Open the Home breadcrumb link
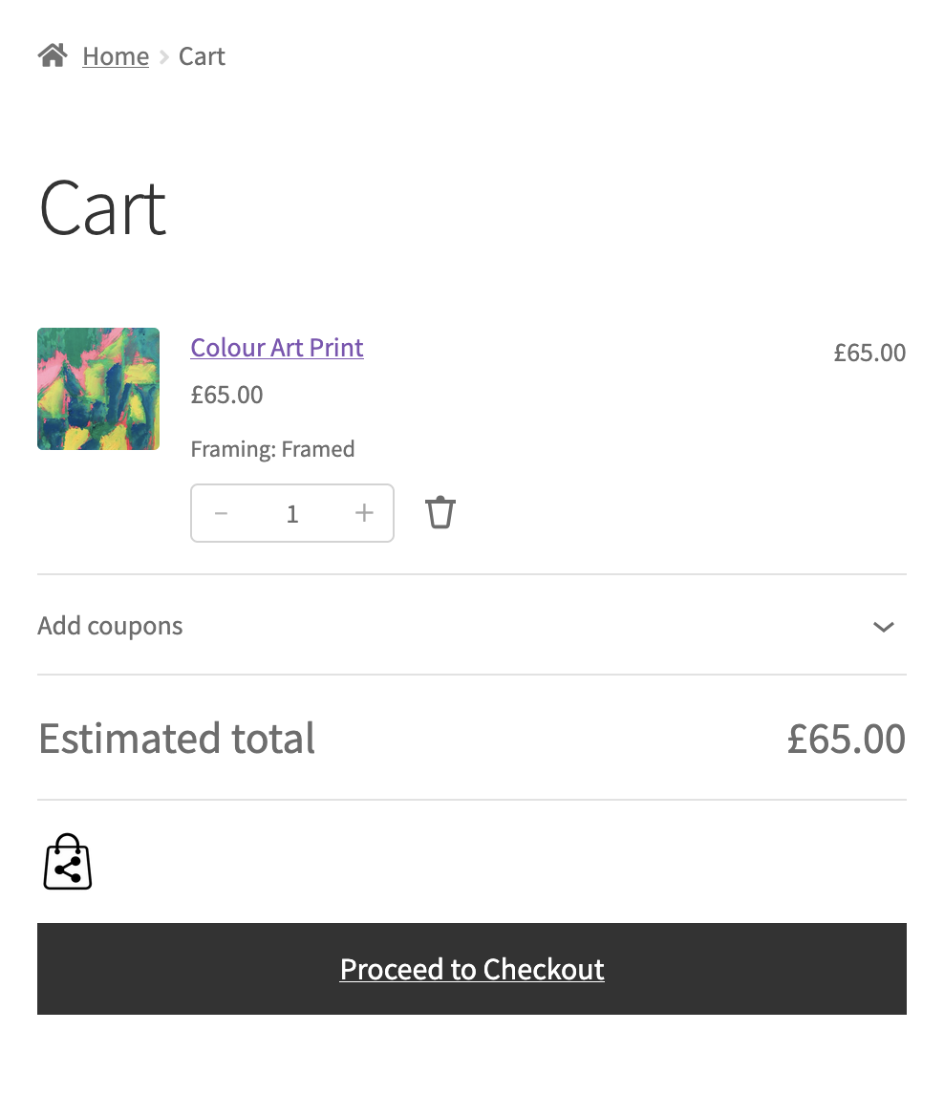This screenshot has width=944, height=1095. tap(116, 56)
